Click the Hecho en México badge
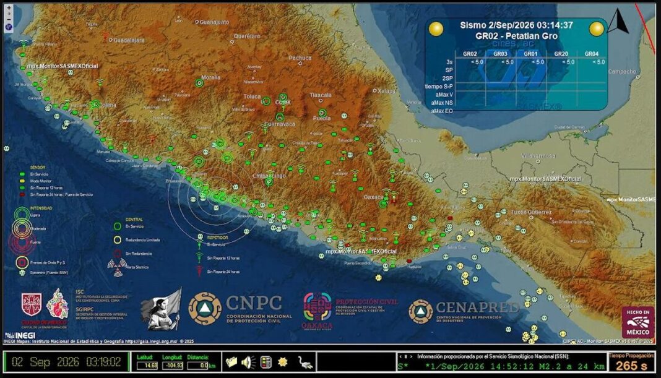661x378 pixels. pyautogui.click(x=638, y=322)
